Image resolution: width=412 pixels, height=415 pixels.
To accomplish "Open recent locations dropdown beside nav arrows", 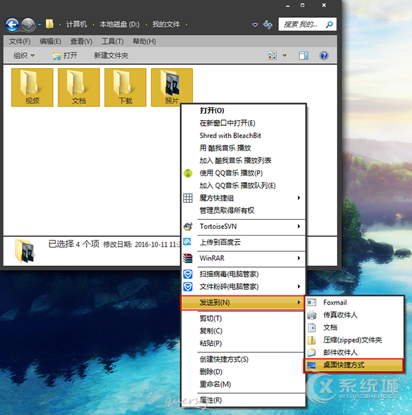I will pos(39,25).
